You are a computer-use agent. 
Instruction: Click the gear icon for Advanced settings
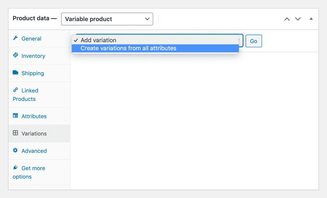click(x=15, y=151)
